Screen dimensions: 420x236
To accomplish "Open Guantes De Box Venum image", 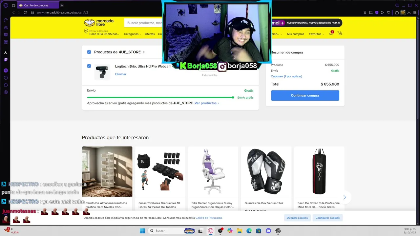I will pos(266,171).
